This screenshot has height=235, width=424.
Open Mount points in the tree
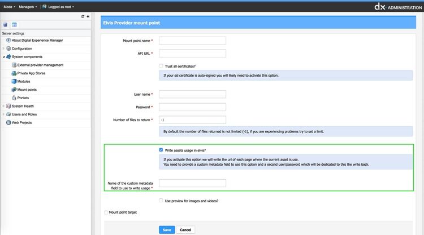27,90
